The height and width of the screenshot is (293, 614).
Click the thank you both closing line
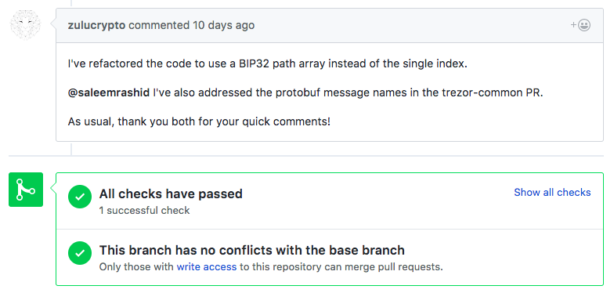199,122
